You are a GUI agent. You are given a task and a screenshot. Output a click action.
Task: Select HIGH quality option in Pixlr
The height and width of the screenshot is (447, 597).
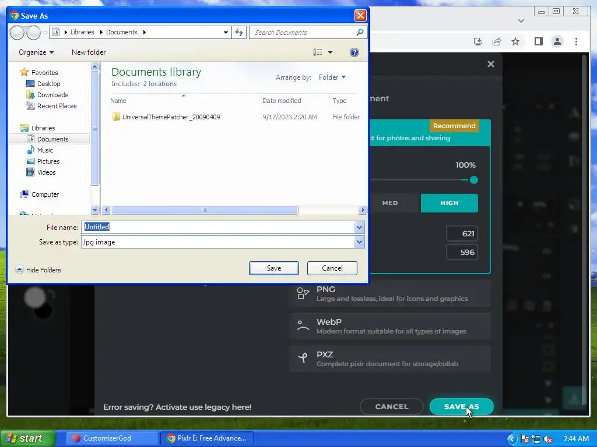(449, 203)
